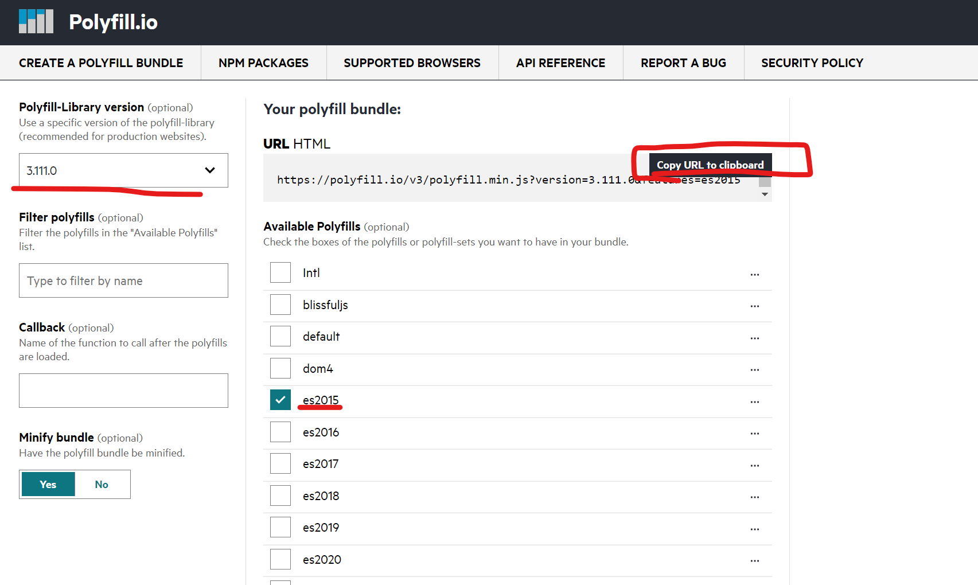Check the es2018 checkbox
This screenshot has width=978, height=585.
click(x=280, y=496)
